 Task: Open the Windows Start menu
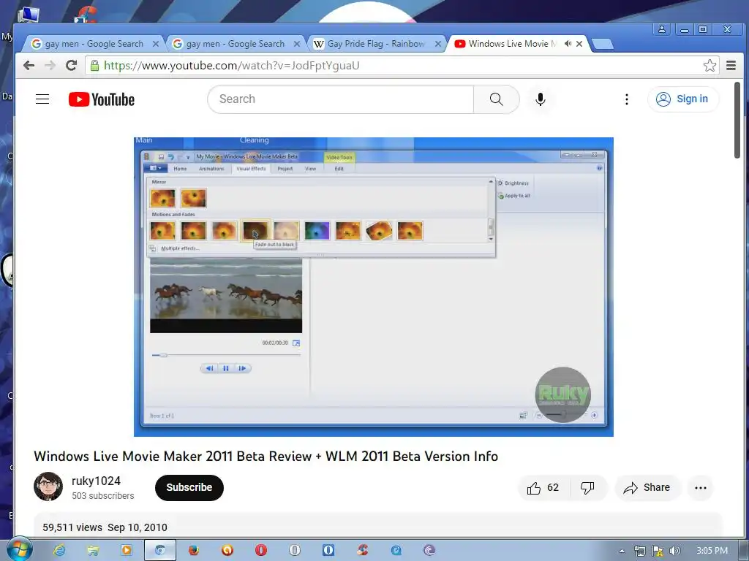click(18, 549)
